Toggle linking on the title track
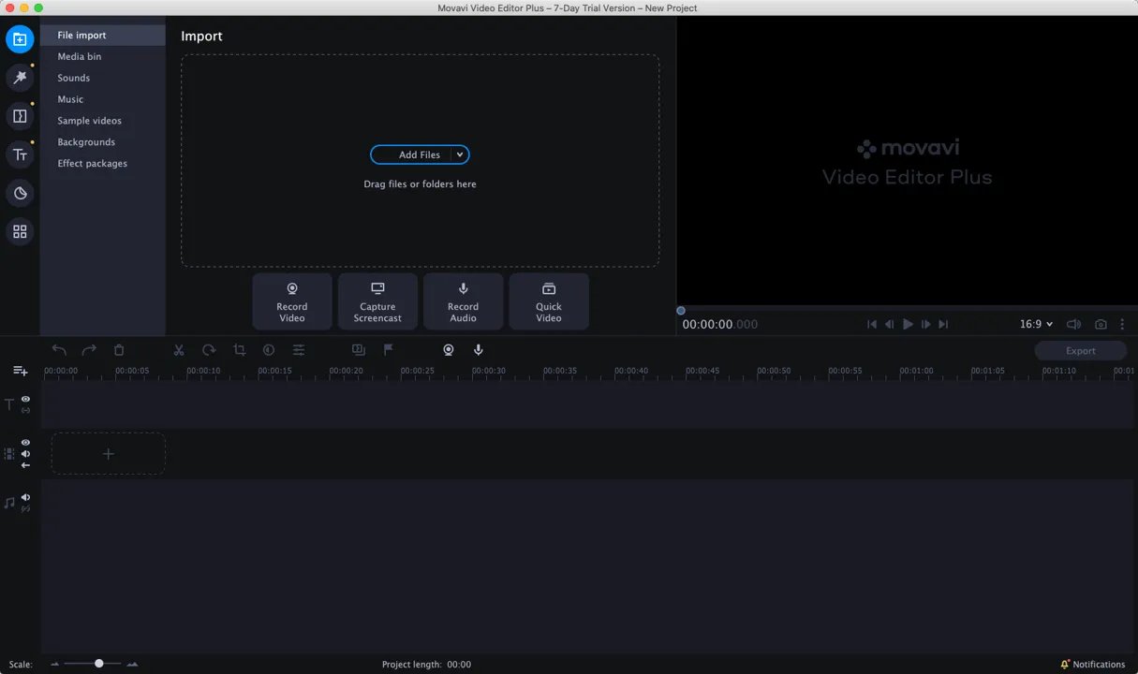Image resolution: width=1138 pixels, height=674 pixels. (25, 410)
